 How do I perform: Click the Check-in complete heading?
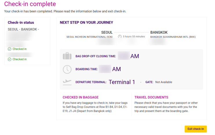coord(30,4)
